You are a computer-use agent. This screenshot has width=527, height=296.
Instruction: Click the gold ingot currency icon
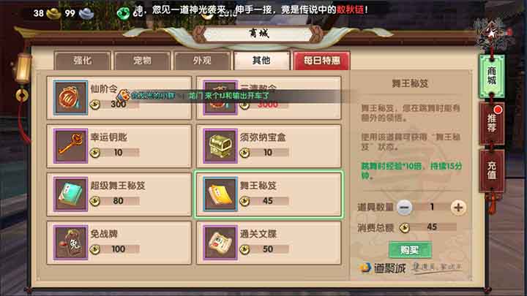click(53, 13)
